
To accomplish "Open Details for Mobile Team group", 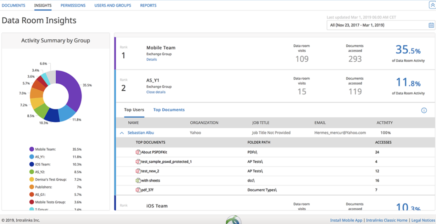I will click(151, 60).
